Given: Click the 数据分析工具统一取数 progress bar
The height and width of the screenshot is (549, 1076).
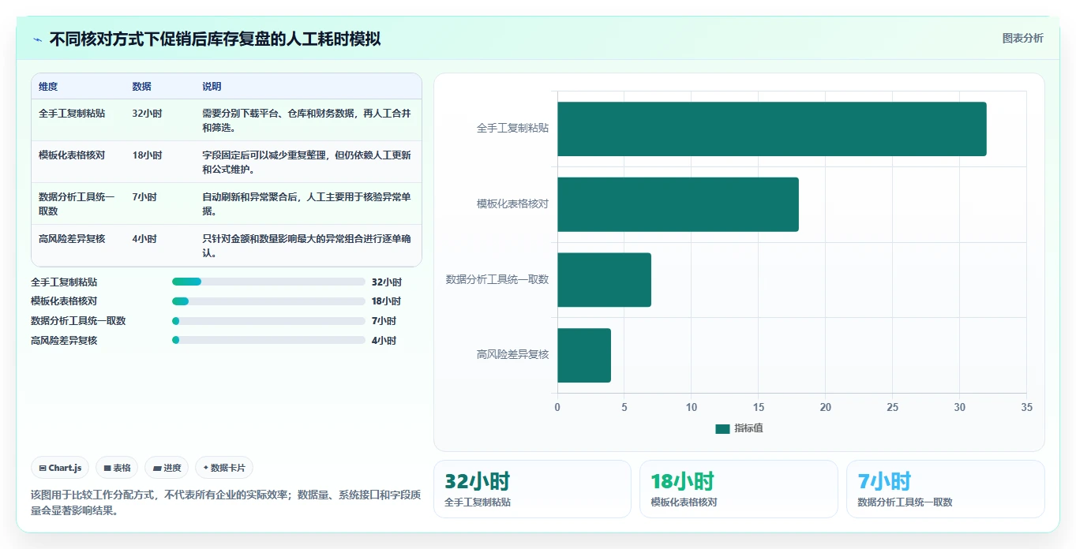Looking at the screenshot, I should point(268,321).
